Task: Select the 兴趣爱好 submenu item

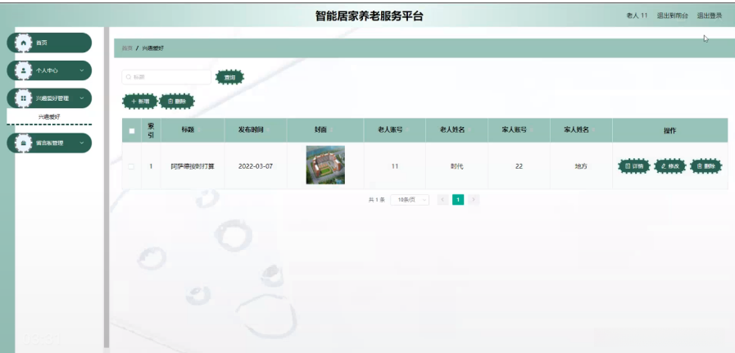Action: point(49,117)
